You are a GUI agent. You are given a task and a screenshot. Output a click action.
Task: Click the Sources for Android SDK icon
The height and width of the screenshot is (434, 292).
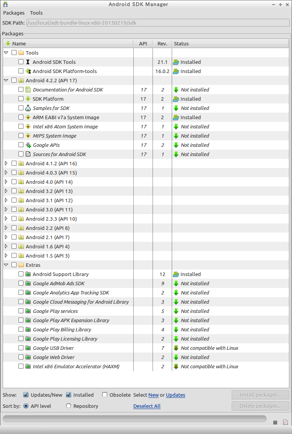click(x=28, y=154)
